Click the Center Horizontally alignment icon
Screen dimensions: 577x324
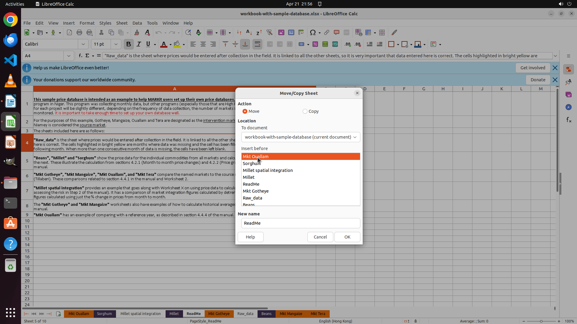coord(203,44)
